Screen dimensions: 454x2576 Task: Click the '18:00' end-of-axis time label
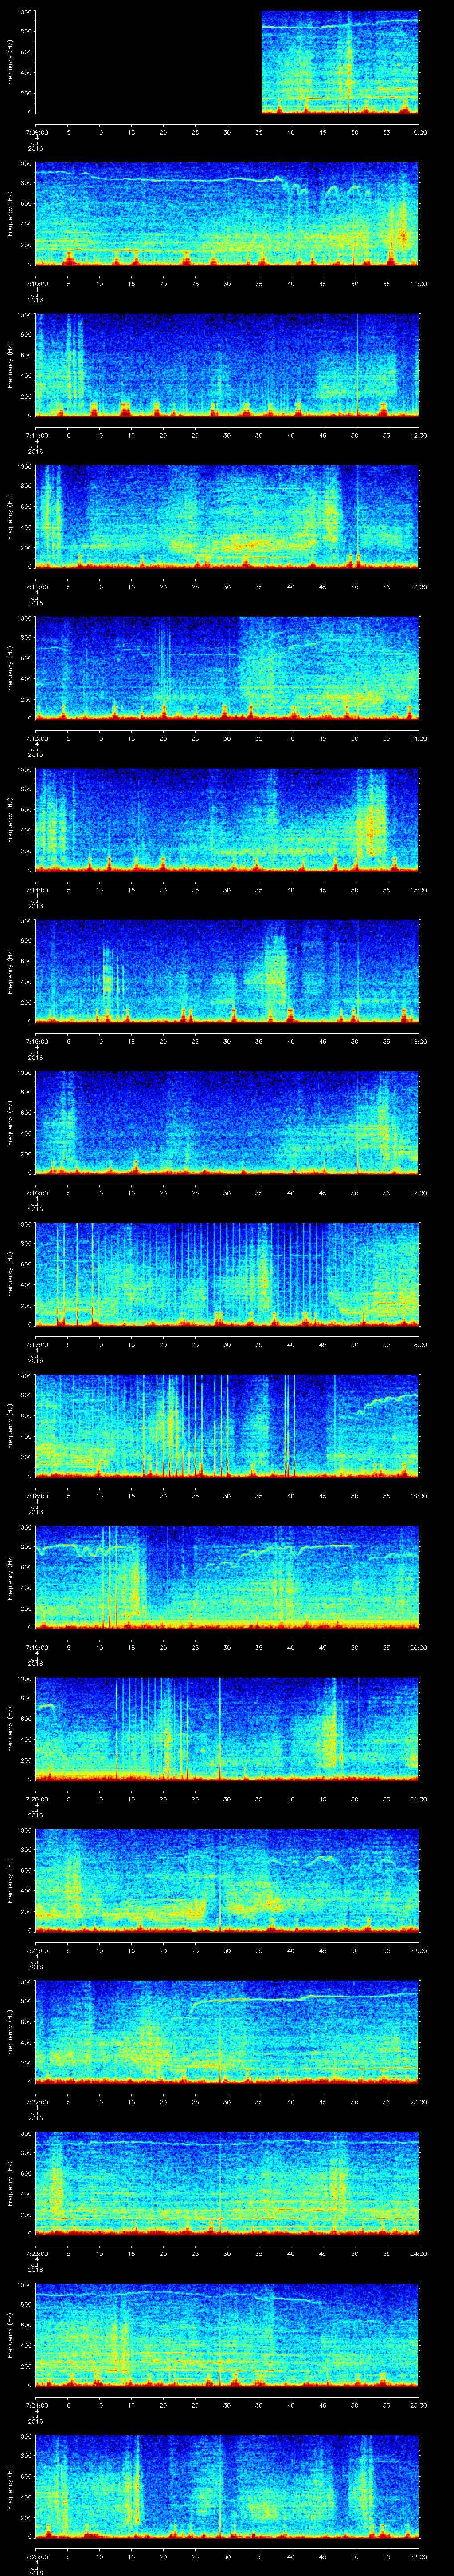[x=419, y=1344]
